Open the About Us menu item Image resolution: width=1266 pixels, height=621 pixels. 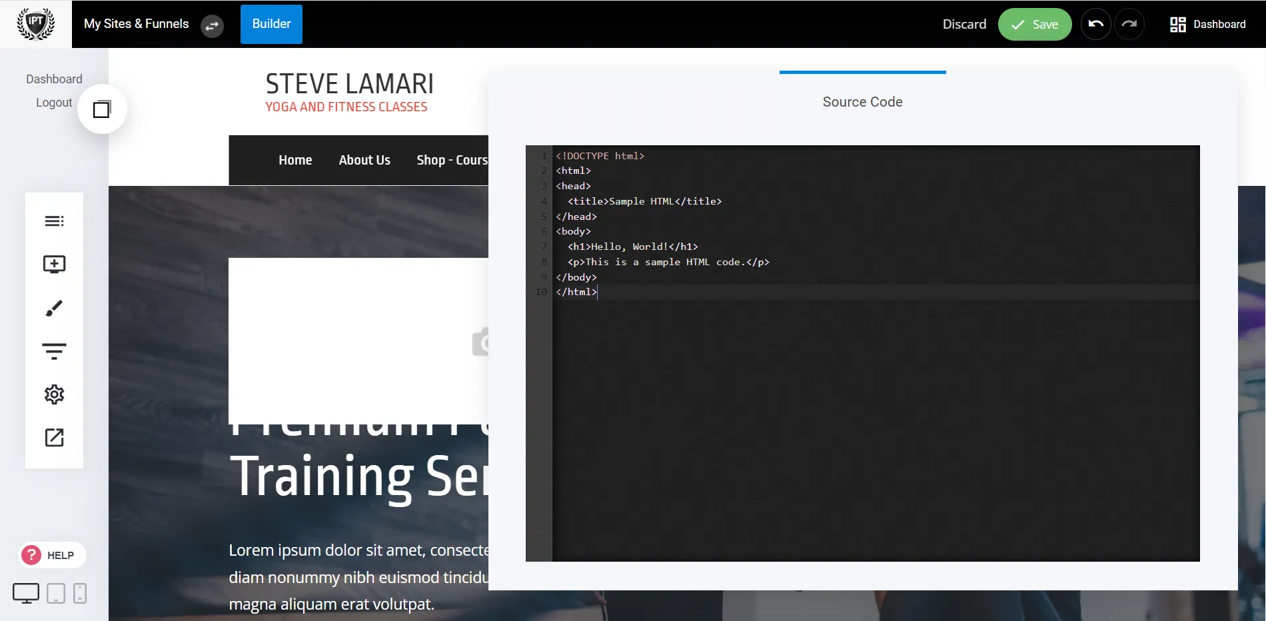(364, 160)
